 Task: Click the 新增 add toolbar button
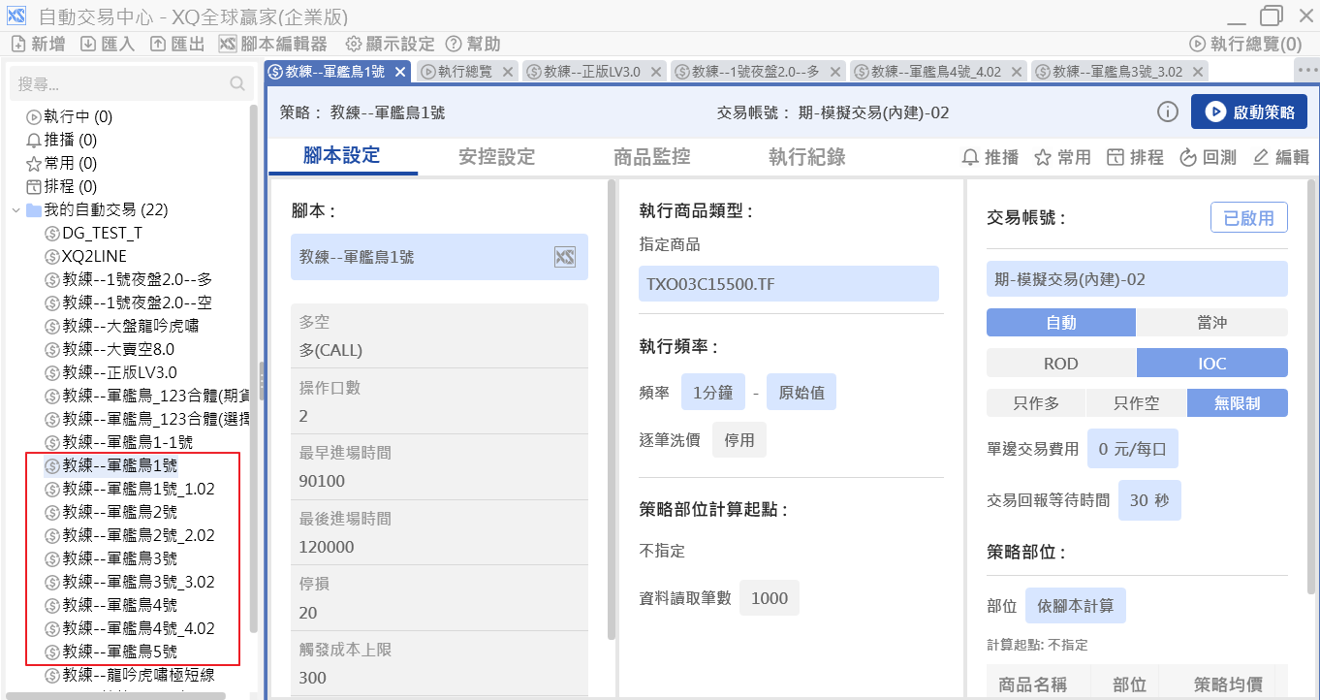[38, 44]
